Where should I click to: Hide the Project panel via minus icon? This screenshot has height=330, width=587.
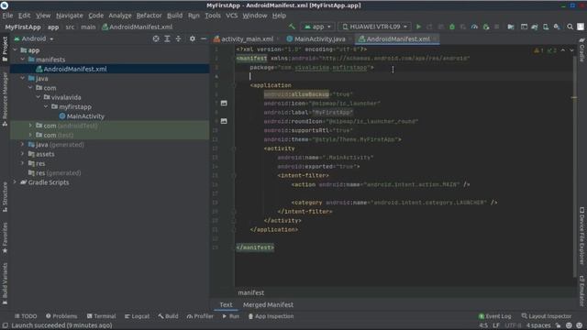point(204,38)
